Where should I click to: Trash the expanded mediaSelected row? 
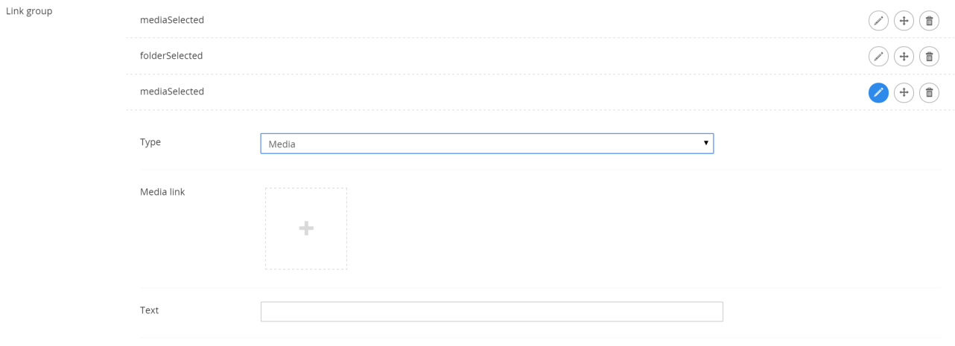pos(929,92)
